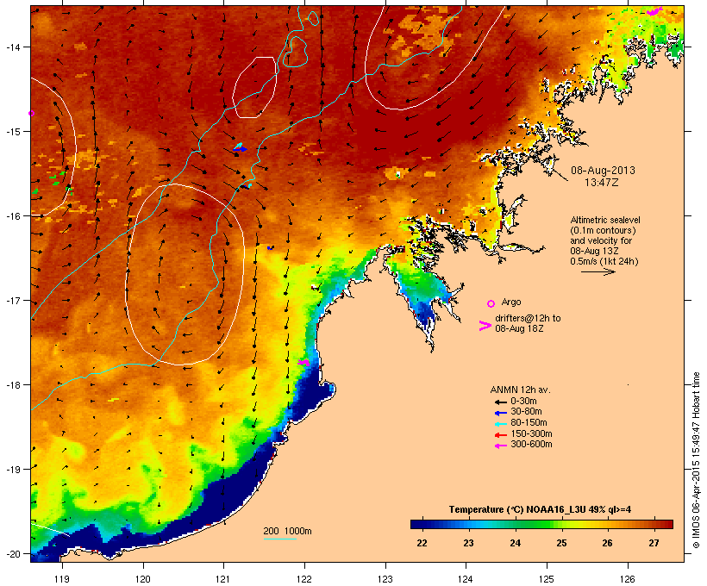Click the latitude axis label -14
This screenshot has width=707, height=586.
13,47
